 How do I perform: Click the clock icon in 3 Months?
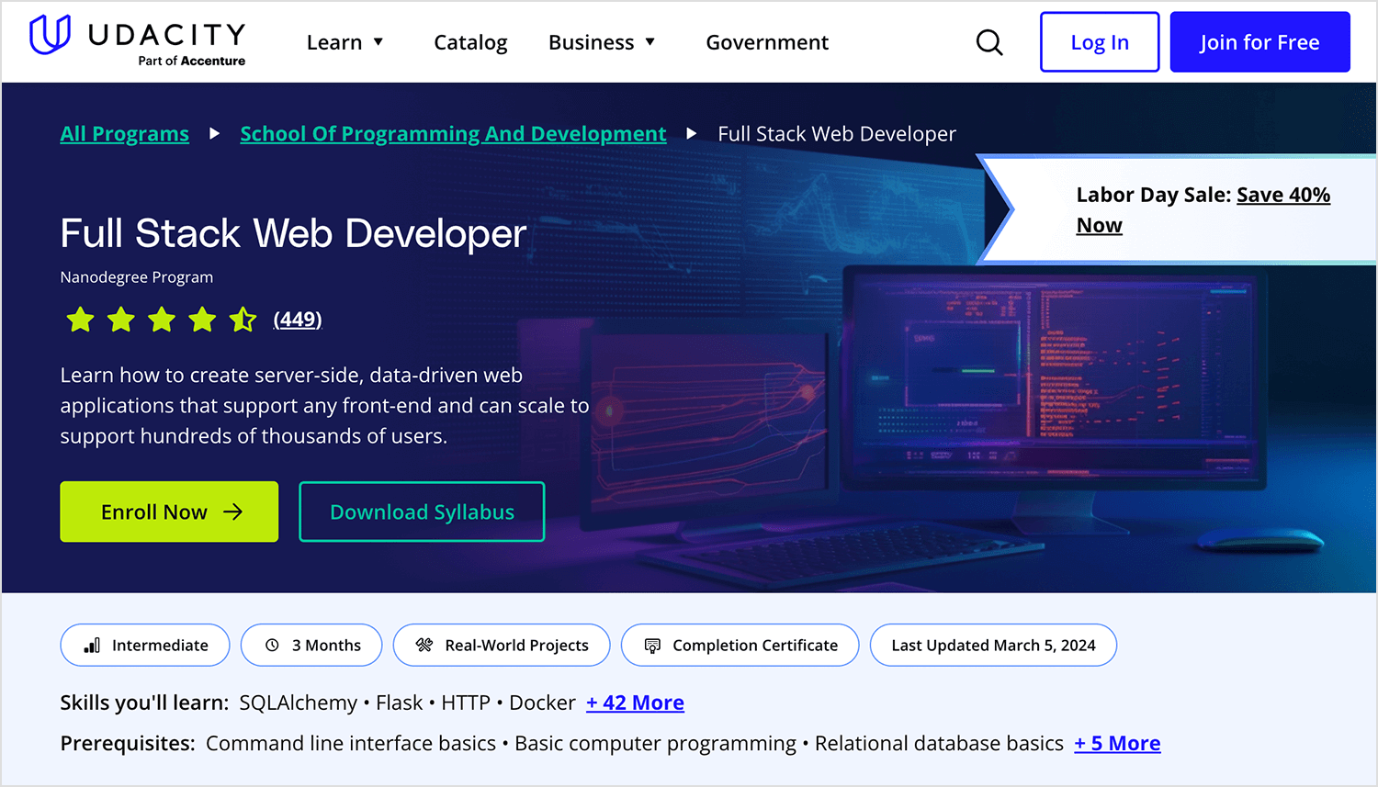[272, 646]
